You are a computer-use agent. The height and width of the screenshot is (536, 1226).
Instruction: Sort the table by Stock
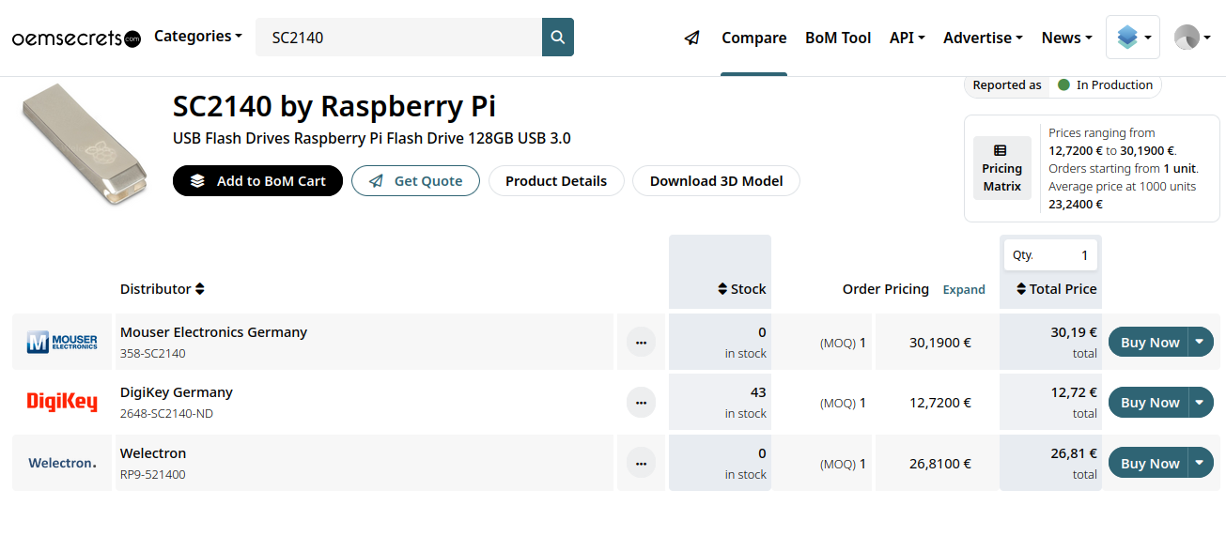coord(741,289)
